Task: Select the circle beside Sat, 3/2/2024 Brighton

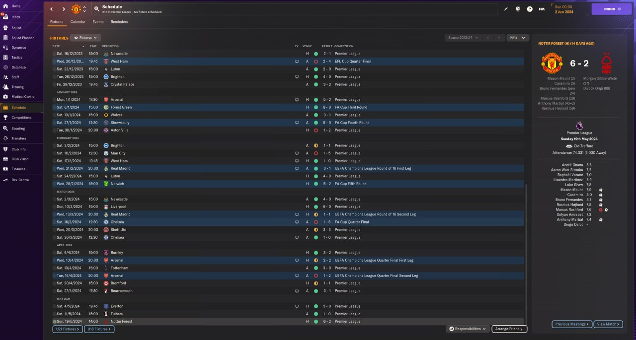Action: coord(55,145)
